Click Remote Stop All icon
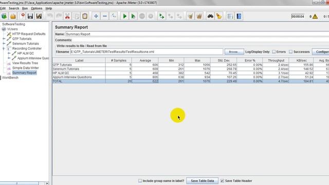The width and height of the screenshot is (329, 185). coord(171,16)
